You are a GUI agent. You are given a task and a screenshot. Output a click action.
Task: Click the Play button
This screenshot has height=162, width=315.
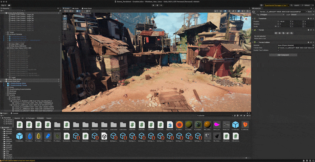point(153,5)
